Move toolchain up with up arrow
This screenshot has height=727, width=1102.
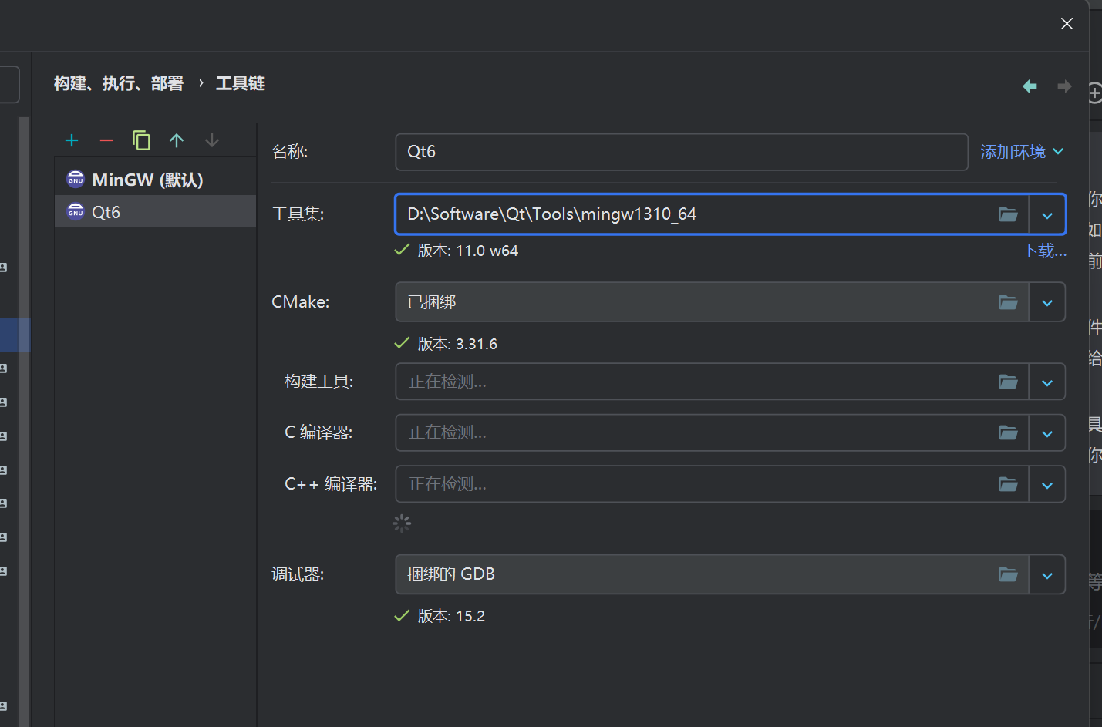click(177, 140)
